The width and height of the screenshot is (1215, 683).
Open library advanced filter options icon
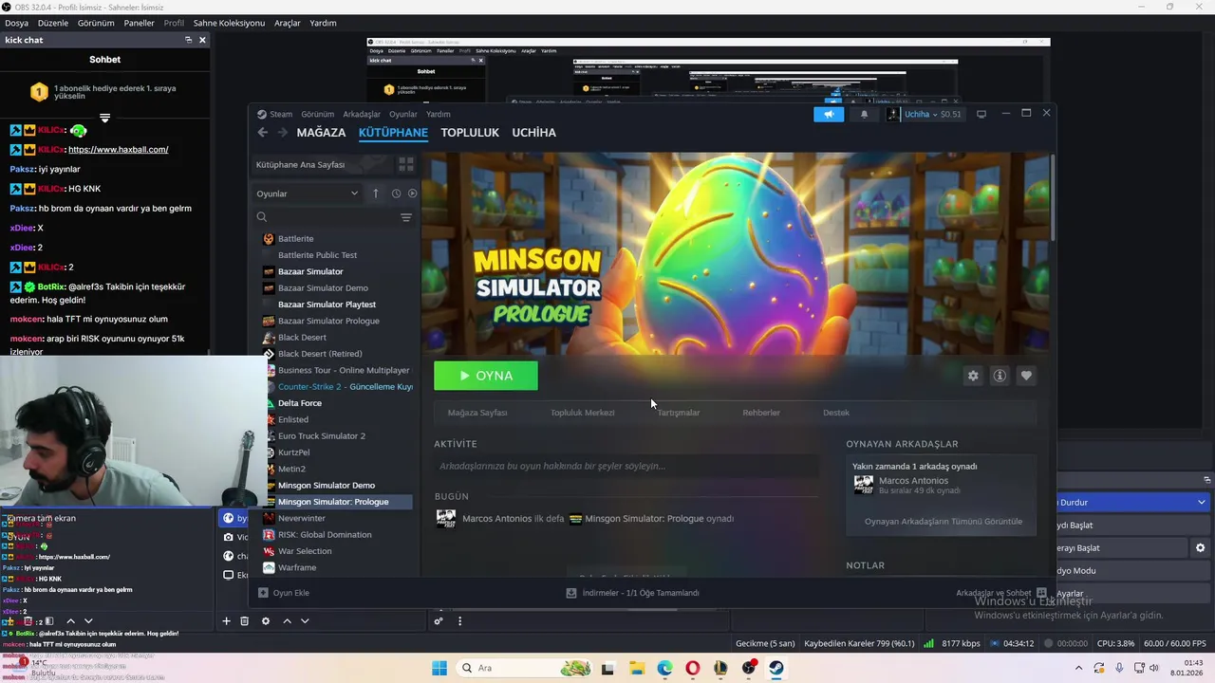tap(406, 217)
